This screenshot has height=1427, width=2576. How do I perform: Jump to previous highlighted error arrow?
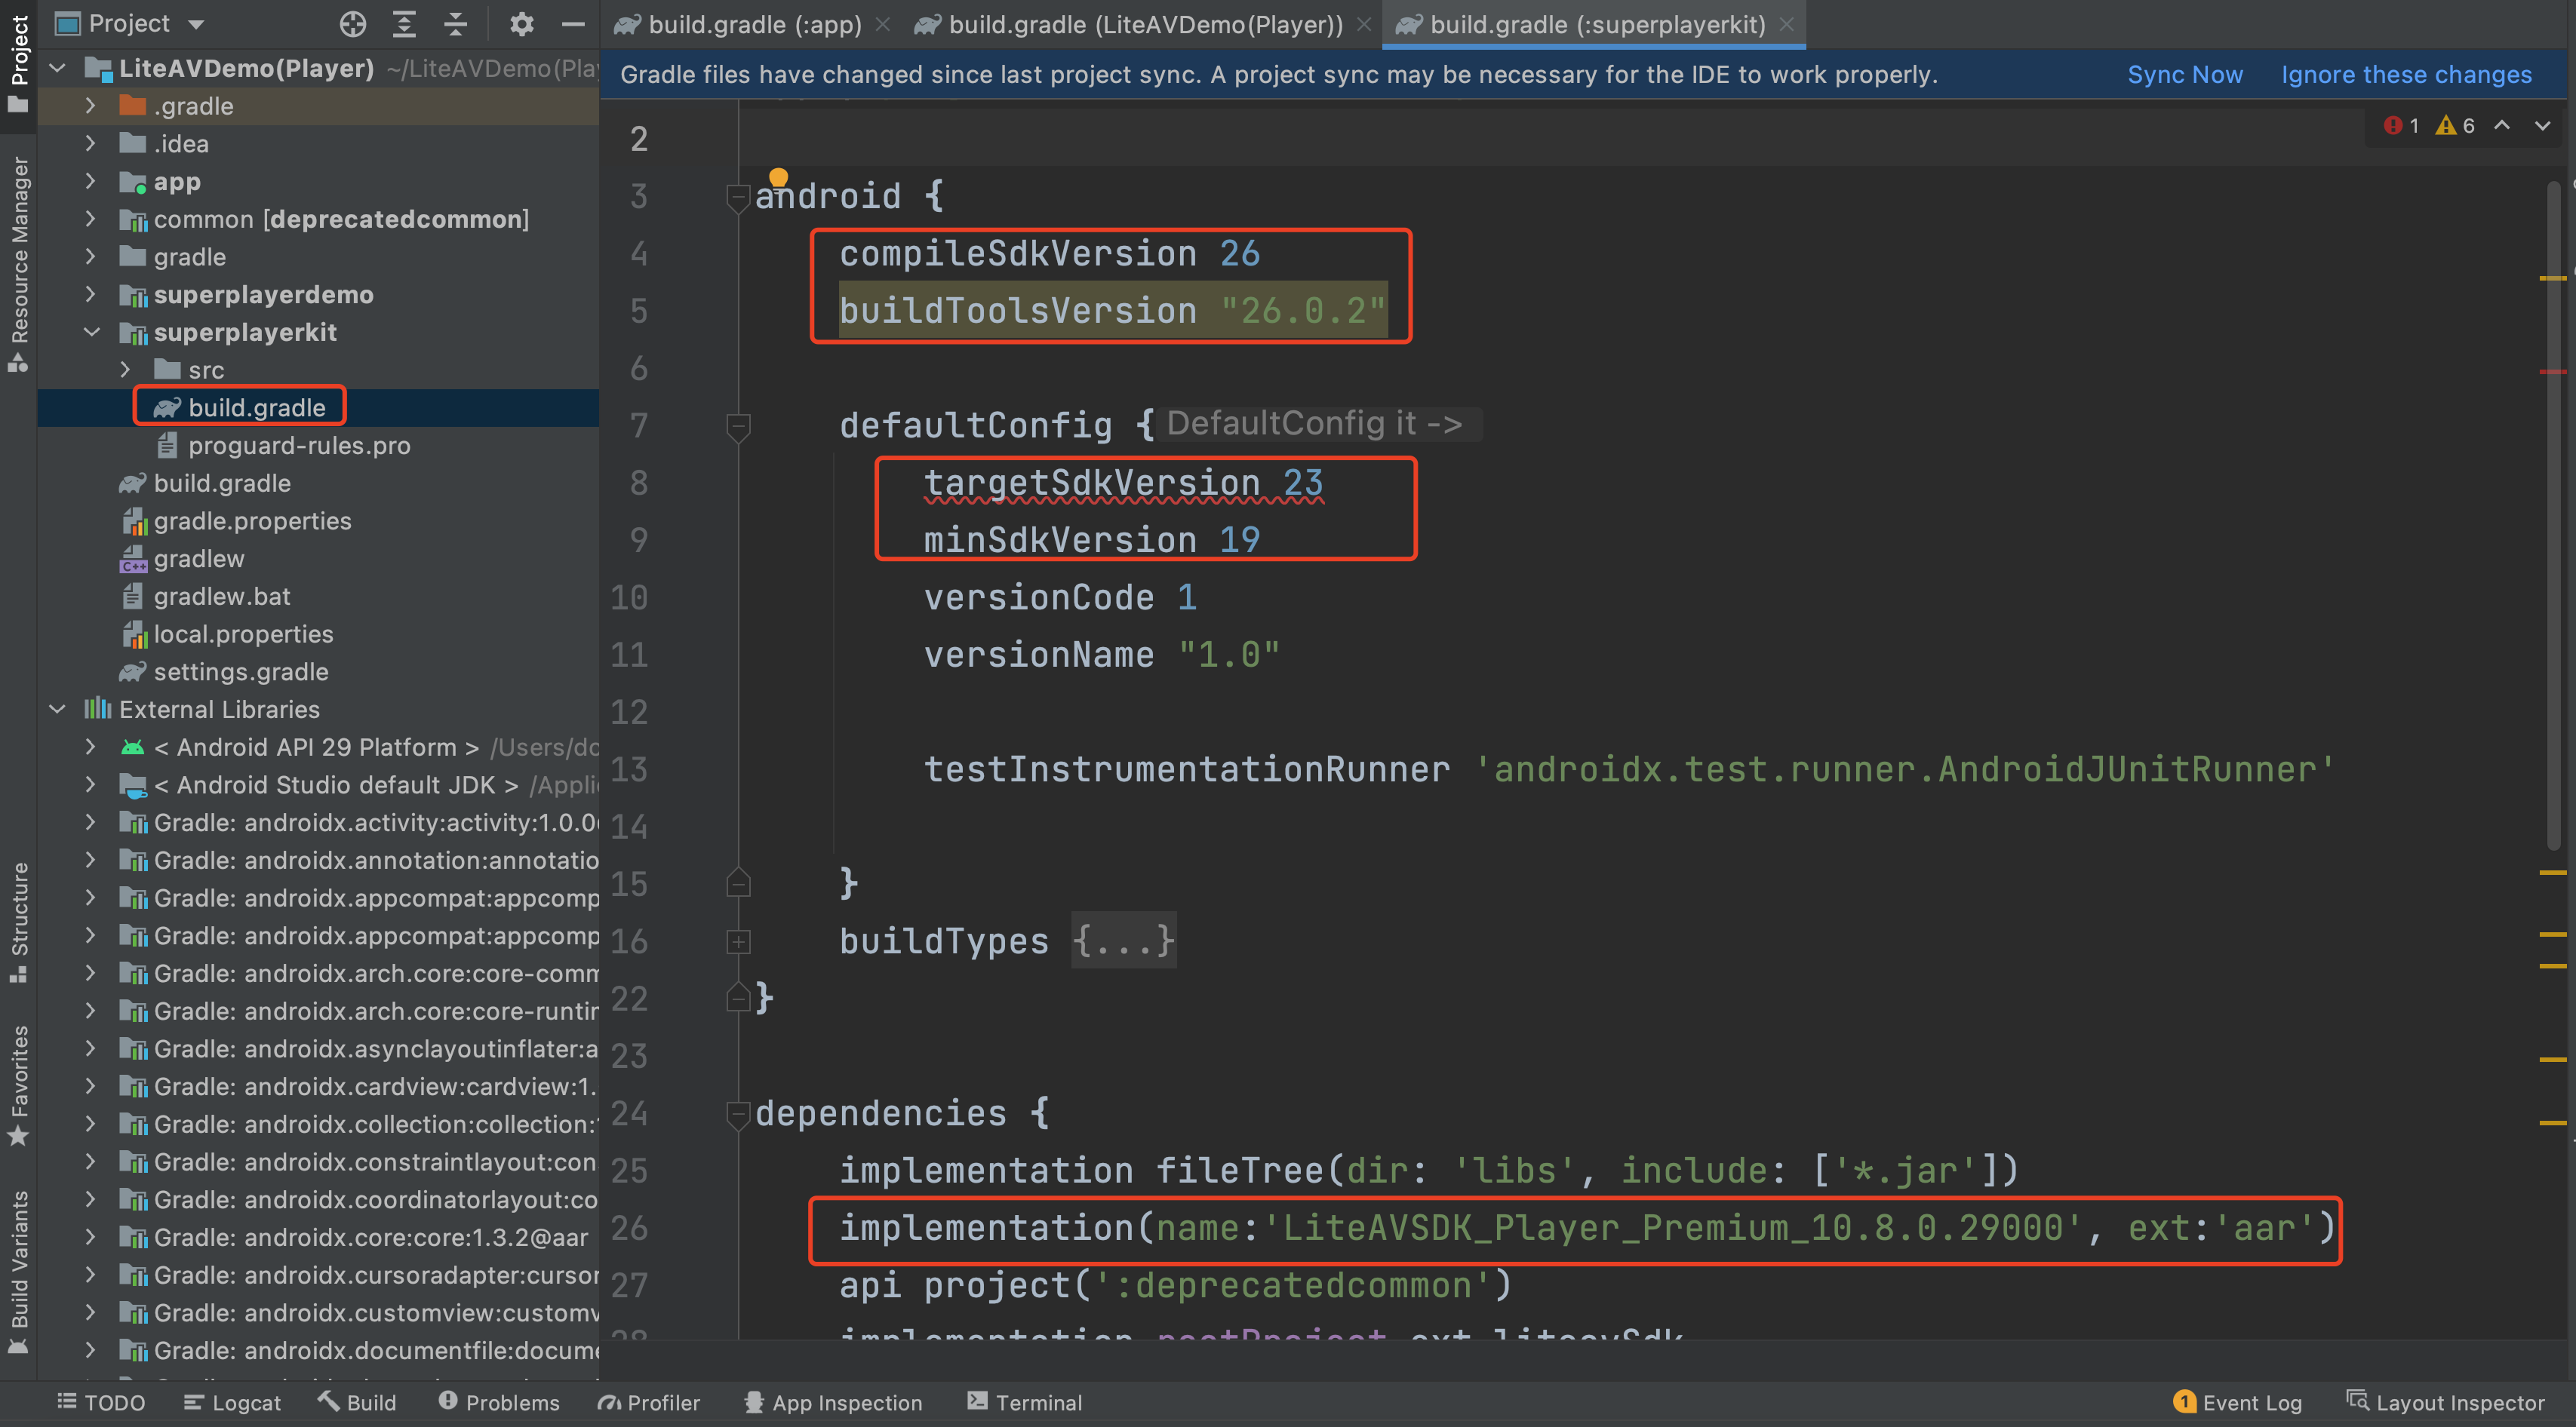coord(2502,126)
